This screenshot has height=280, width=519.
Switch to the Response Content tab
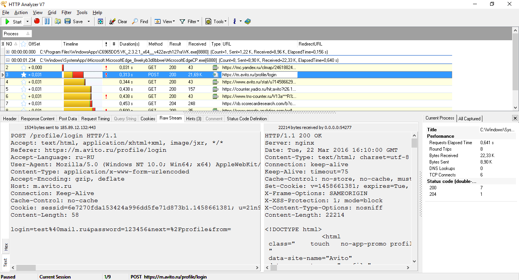[x=38, y=119]
